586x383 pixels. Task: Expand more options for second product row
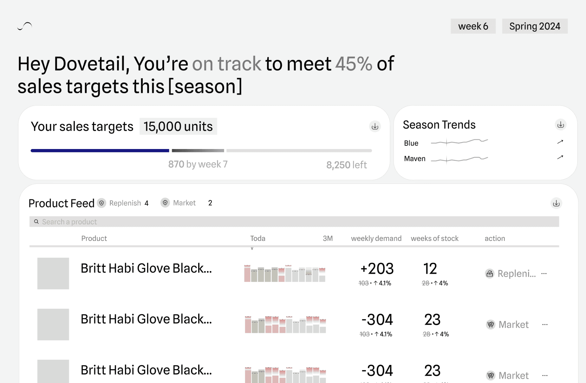[x=545, y=324]
